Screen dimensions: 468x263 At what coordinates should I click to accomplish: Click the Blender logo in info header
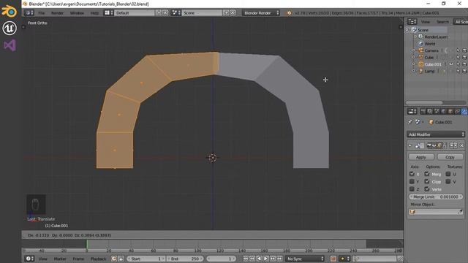point(289,13)
